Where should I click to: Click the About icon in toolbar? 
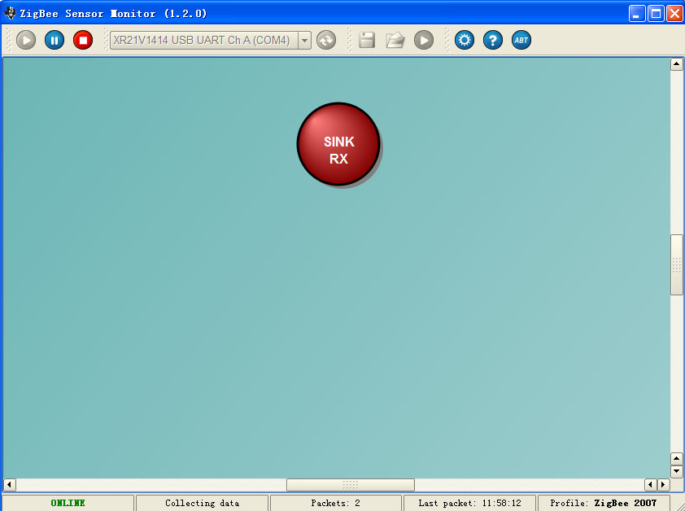click(x=521, y=40)
